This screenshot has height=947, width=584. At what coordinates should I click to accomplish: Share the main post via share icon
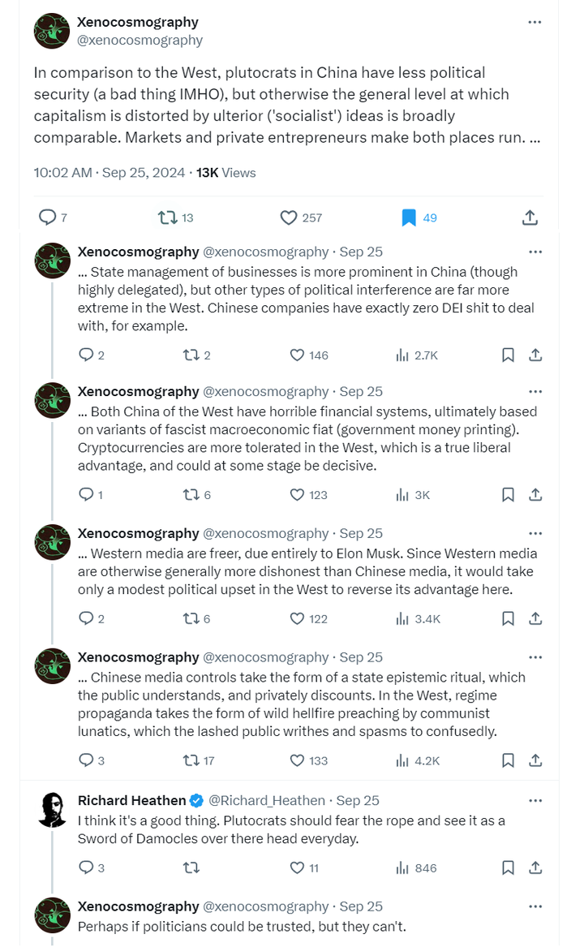529,217
